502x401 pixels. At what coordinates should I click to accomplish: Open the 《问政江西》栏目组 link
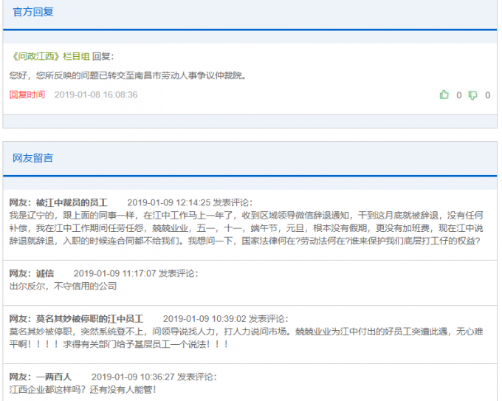50,56
